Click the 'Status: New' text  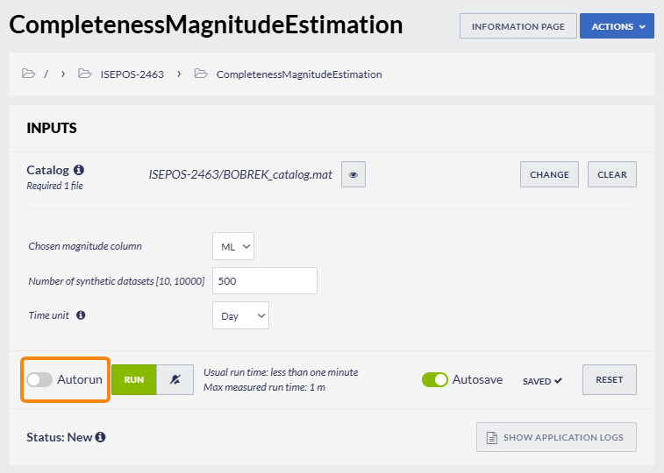point(60,437)
